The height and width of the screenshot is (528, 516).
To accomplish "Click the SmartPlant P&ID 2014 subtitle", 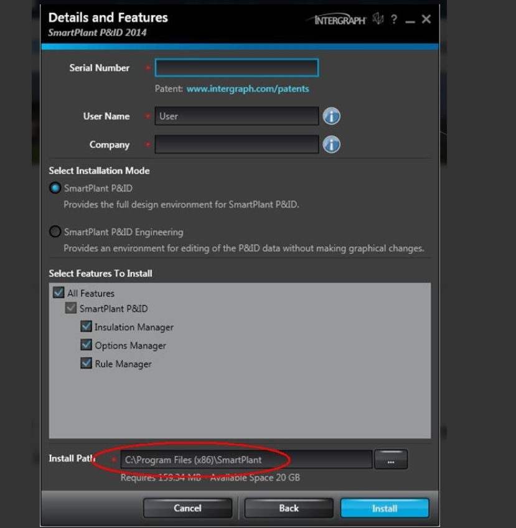I will tap(97, 33).
